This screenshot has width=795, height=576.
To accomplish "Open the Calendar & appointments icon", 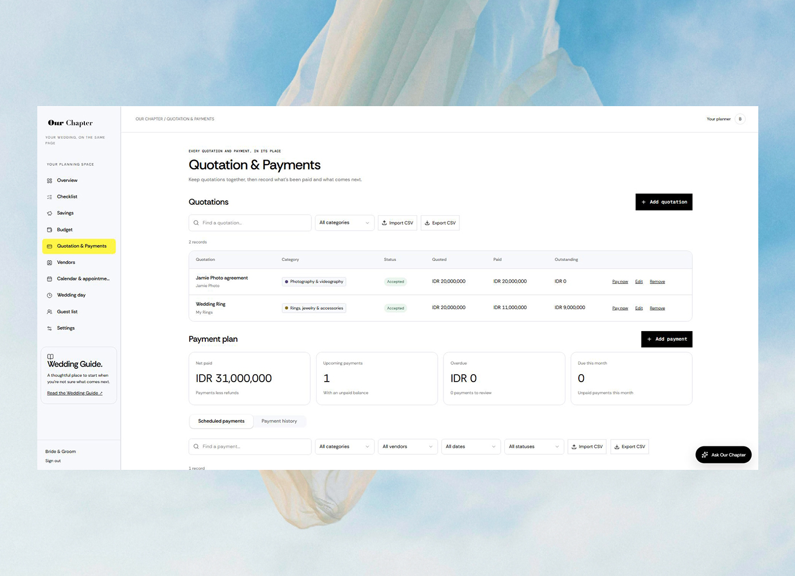I will tap(49, 279).
